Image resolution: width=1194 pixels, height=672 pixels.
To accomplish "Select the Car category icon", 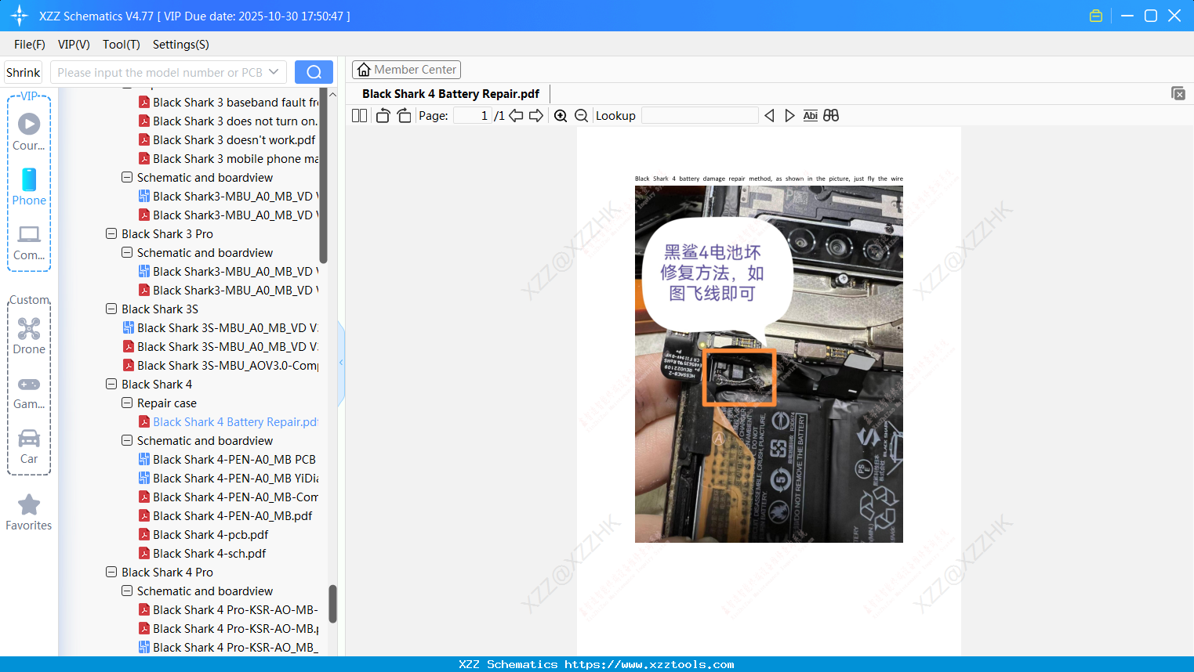I will [x=29, y=446].
